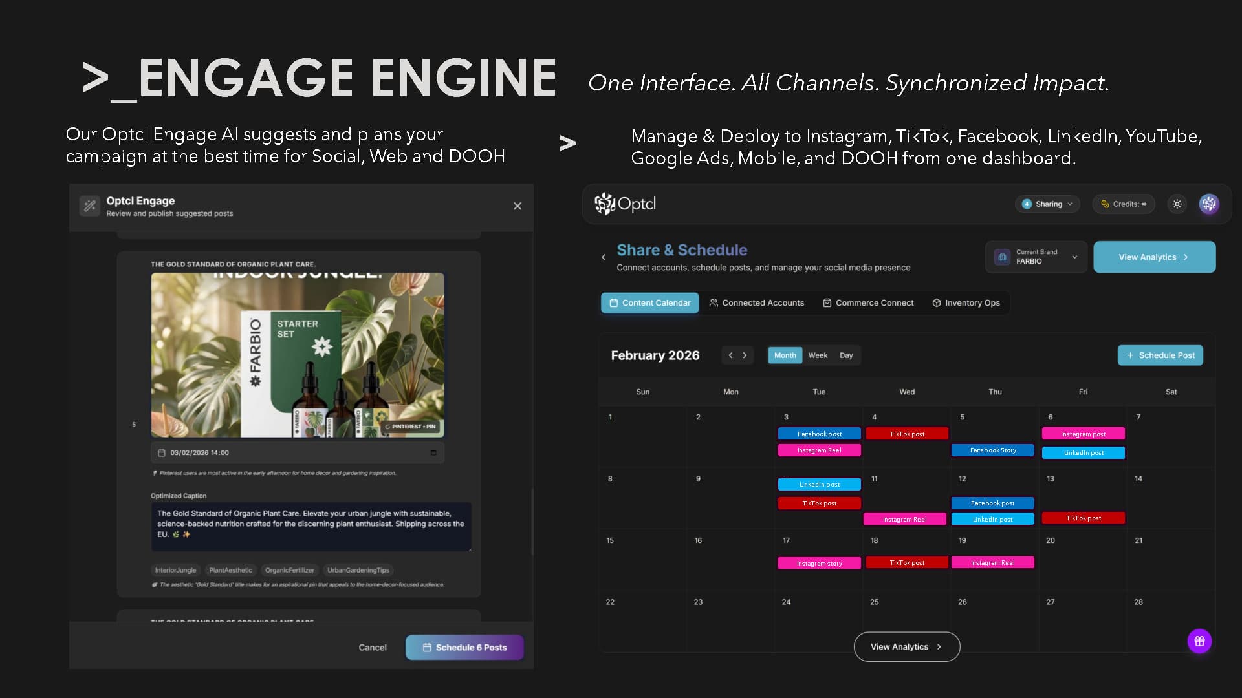1242x698 pixels.
Task: Open Instagram Reel on February 3
Action: click(820, 450)
